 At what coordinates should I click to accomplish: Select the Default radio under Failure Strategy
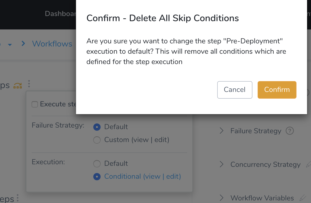(97, 127)
